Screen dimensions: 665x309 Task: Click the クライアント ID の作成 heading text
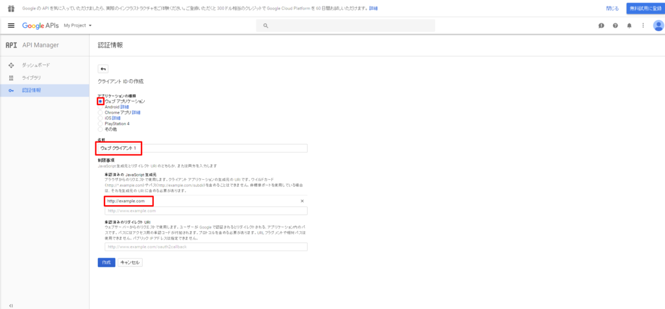(121, 82)
